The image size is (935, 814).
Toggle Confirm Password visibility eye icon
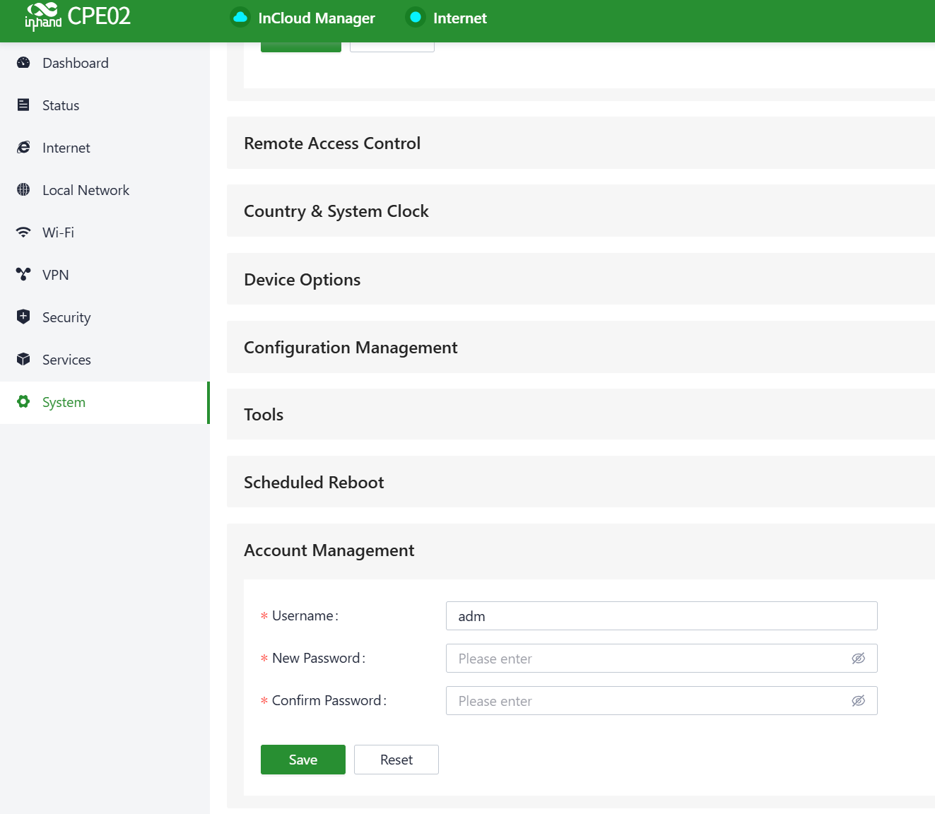858,701
